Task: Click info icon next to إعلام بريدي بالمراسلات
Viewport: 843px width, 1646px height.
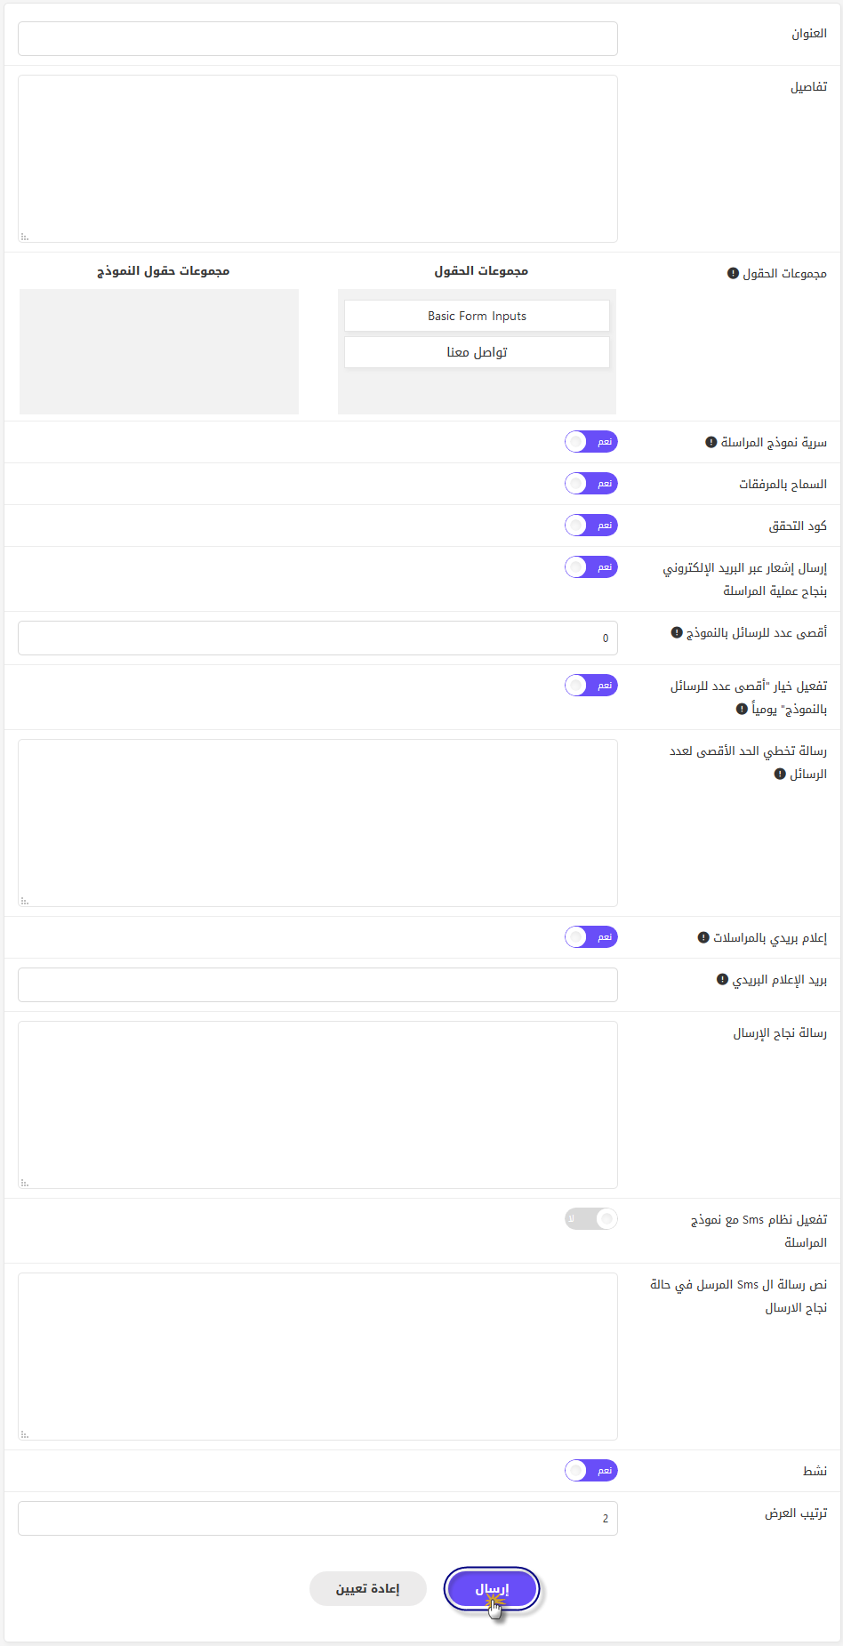Action: (703, 937)
